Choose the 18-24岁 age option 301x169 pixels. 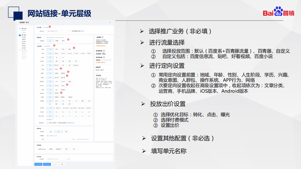63,54
